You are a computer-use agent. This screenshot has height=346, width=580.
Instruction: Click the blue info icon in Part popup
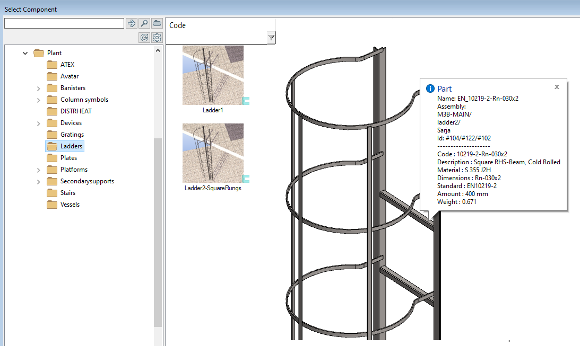tap(430, 88)
